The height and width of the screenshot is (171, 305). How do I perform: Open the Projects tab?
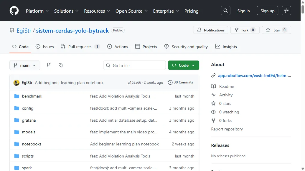tap(146, 47)
